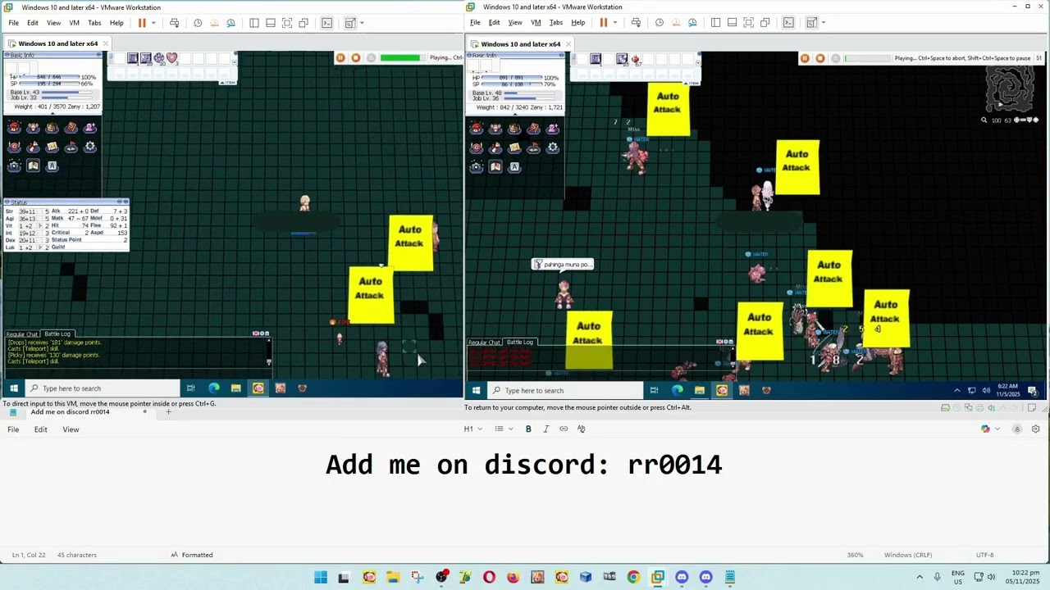Open Notepad Edit menu
The height and width of the screenshot is (590, 1050).
(x=40, y=429)
